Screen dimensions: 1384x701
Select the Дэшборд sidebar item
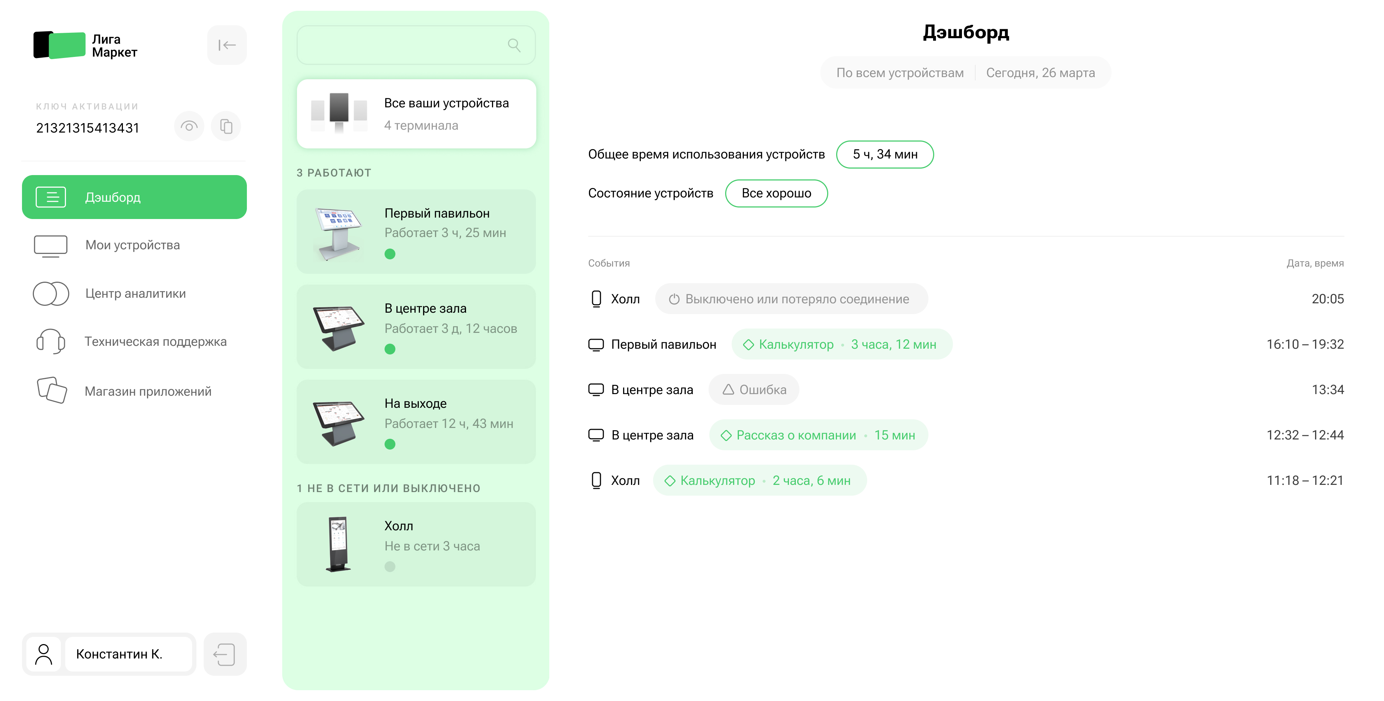pos(134,197)
